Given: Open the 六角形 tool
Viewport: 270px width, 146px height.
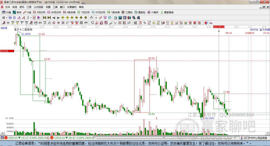Looking at the screenshot, I should [x=153, y=12].
